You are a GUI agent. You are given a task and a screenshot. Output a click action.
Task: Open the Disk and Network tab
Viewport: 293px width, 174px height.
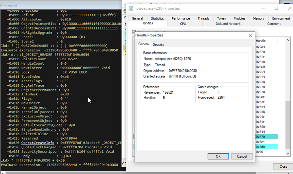[228, 24]
